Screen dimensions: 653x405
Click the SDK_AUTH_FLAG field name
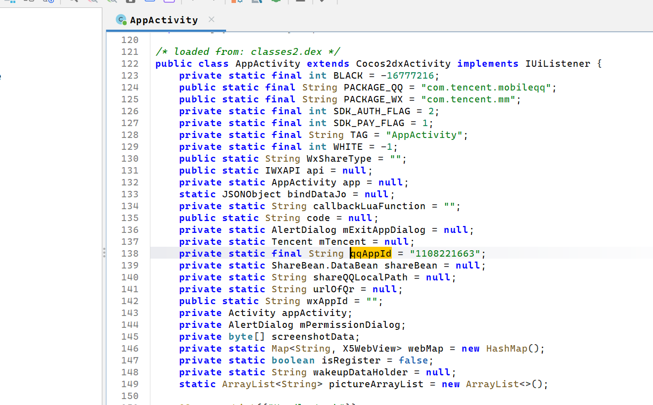click(372, 111)
